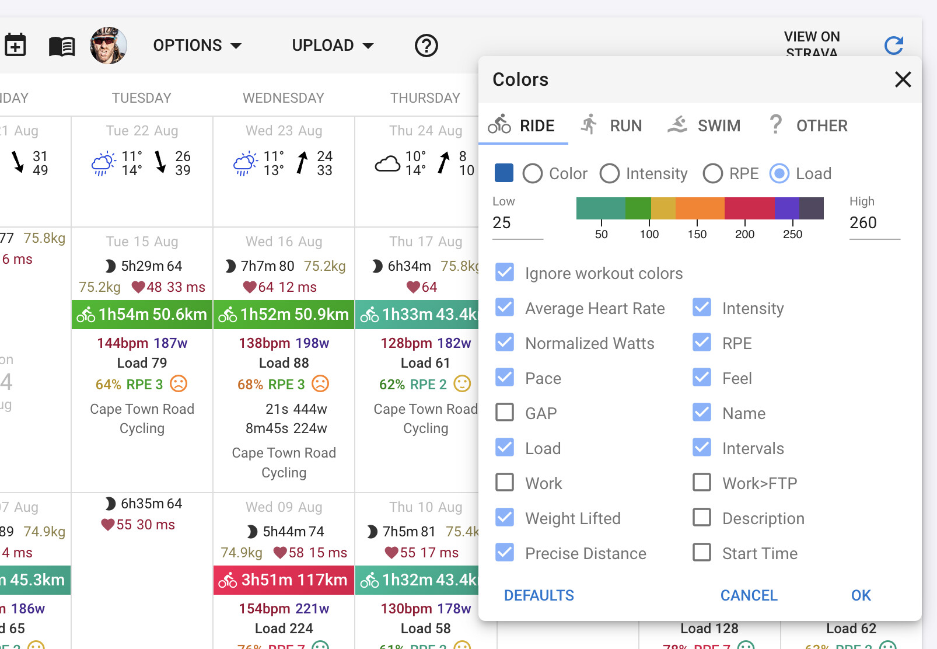Switch to the SWIM tab

pos(704,125)
